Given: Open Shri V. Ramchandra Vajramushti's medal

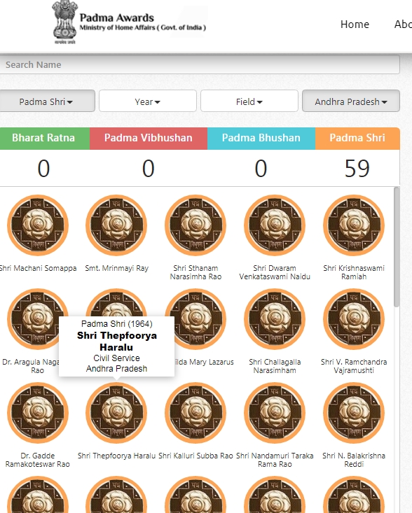Looking at the screenshot, I should click(x=354, y=319).
